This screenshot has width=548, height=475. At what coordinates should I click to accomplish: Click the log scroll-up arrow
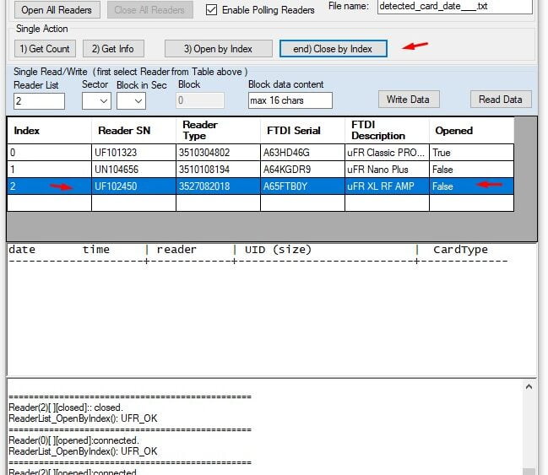529,386
